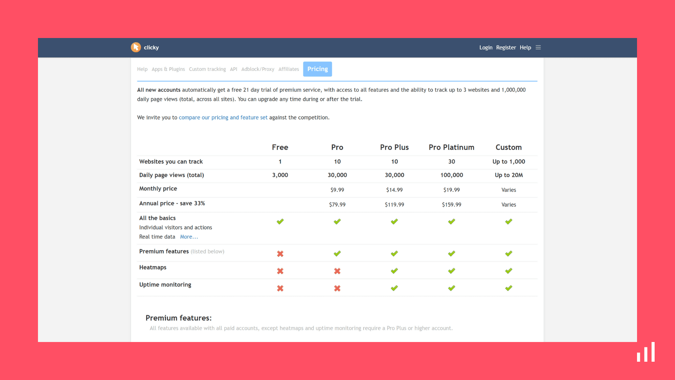
Task: Click the Free column header
Action: point(280,147)
